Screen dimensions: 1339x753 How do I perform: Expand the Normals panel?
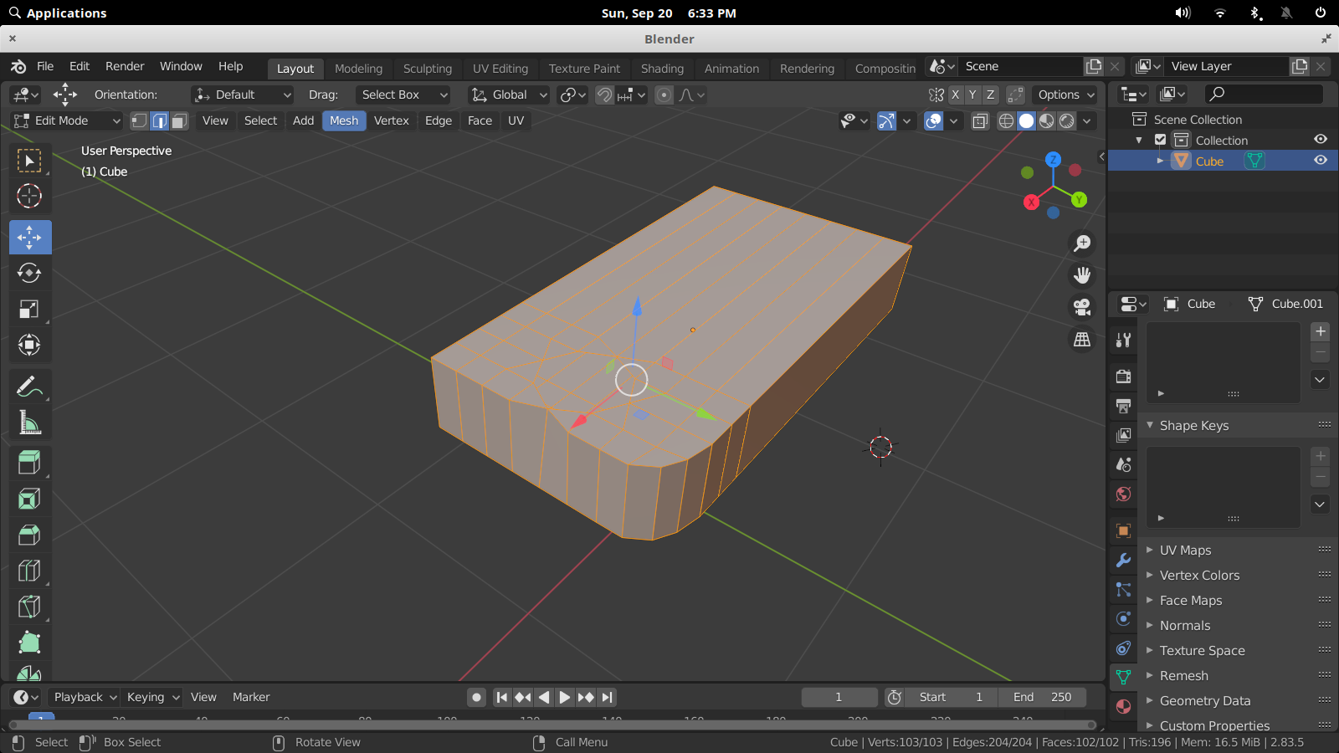1185,625
